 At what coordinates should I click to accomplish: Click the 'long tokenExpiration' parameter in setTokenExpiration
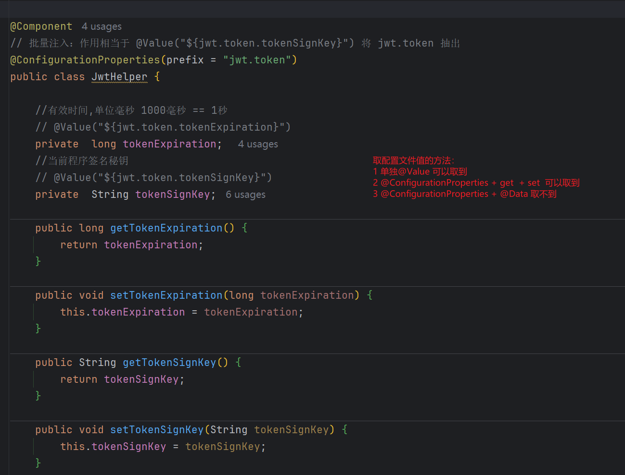pyautogui.click(x=292, y=295)
